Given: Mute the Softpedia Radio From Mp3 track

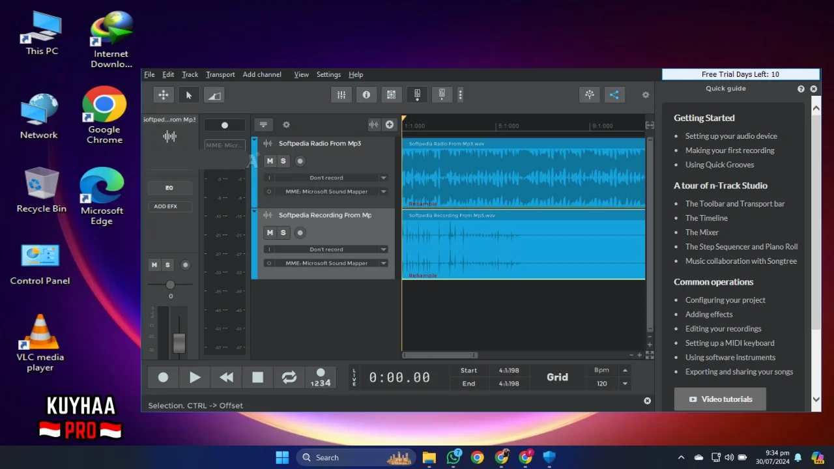Looking at the screenshot, I should (270, 161).
